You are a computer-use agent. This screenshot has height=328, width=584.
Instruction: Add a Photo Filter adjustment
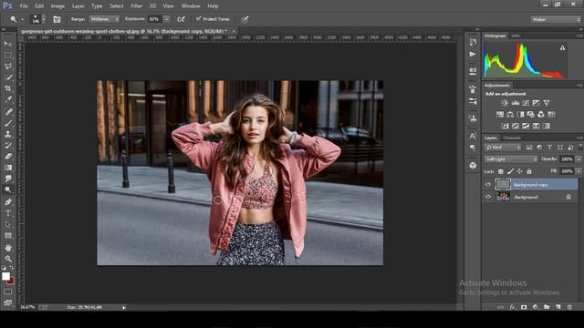click(x=531, y=114)
